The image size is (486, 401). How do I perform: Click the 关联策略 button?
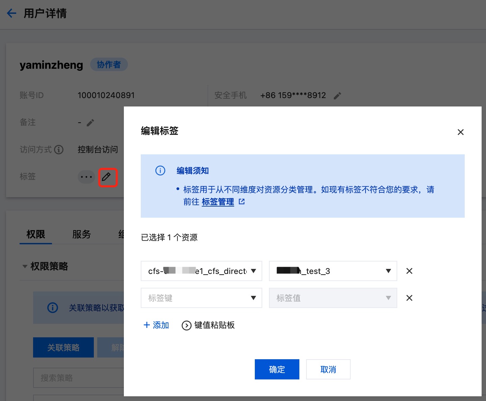coord(63,347)
